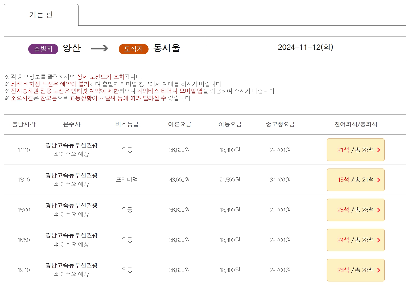Click the date 2024-11-12(화)
The width and height of the screenshot is (411, 295).
click(306, 47)
